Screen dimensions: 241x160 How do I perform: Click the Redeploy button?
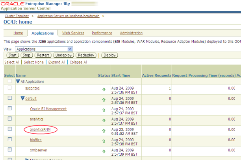pyautogui.click(x=86, y=55)
